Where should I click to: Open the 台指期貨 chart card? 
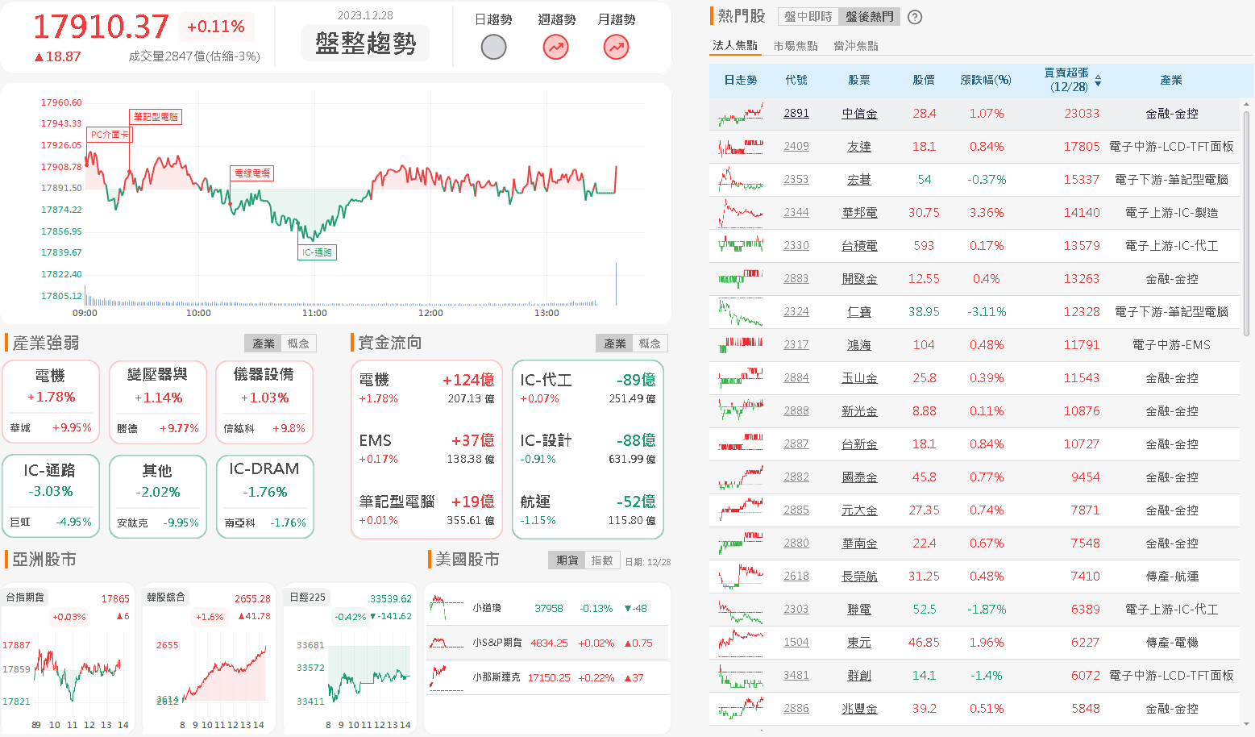tap(68, 659)
